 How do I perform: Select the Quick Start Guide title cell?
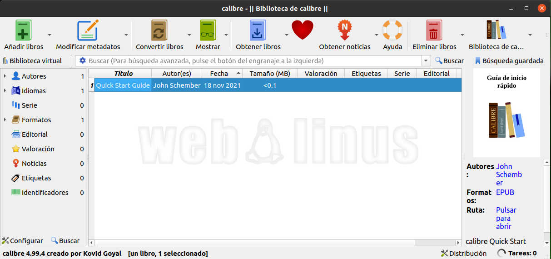click(123, 85)
